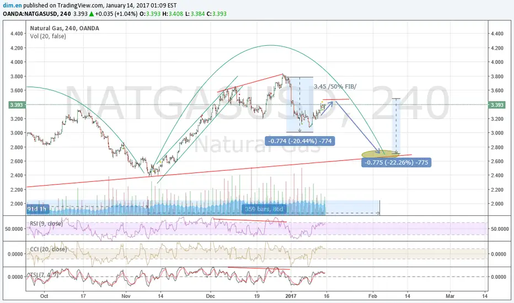Click the 2.800 label on the left price axis
Image resolution: width=514 pixels, height=303 pixels.
pos(17,147)
